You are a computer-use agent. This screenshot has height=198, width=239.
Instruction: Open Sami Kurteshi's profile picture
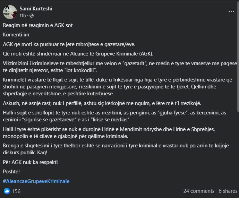pyautogui.click(x=10, y=12)
